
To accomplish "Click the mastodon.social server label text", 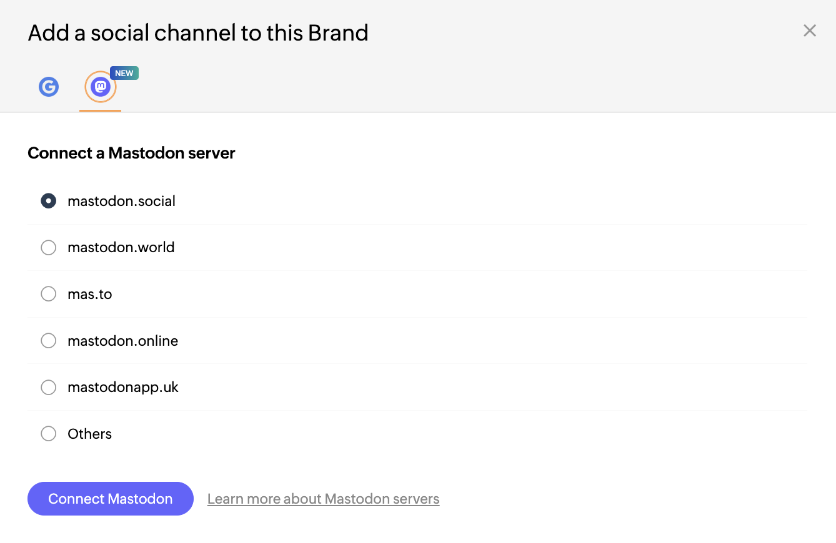I will tap(121, 201).
